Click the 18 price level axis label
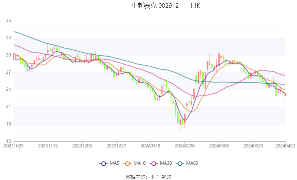297x180 pixels. click(x=8, y=124)
